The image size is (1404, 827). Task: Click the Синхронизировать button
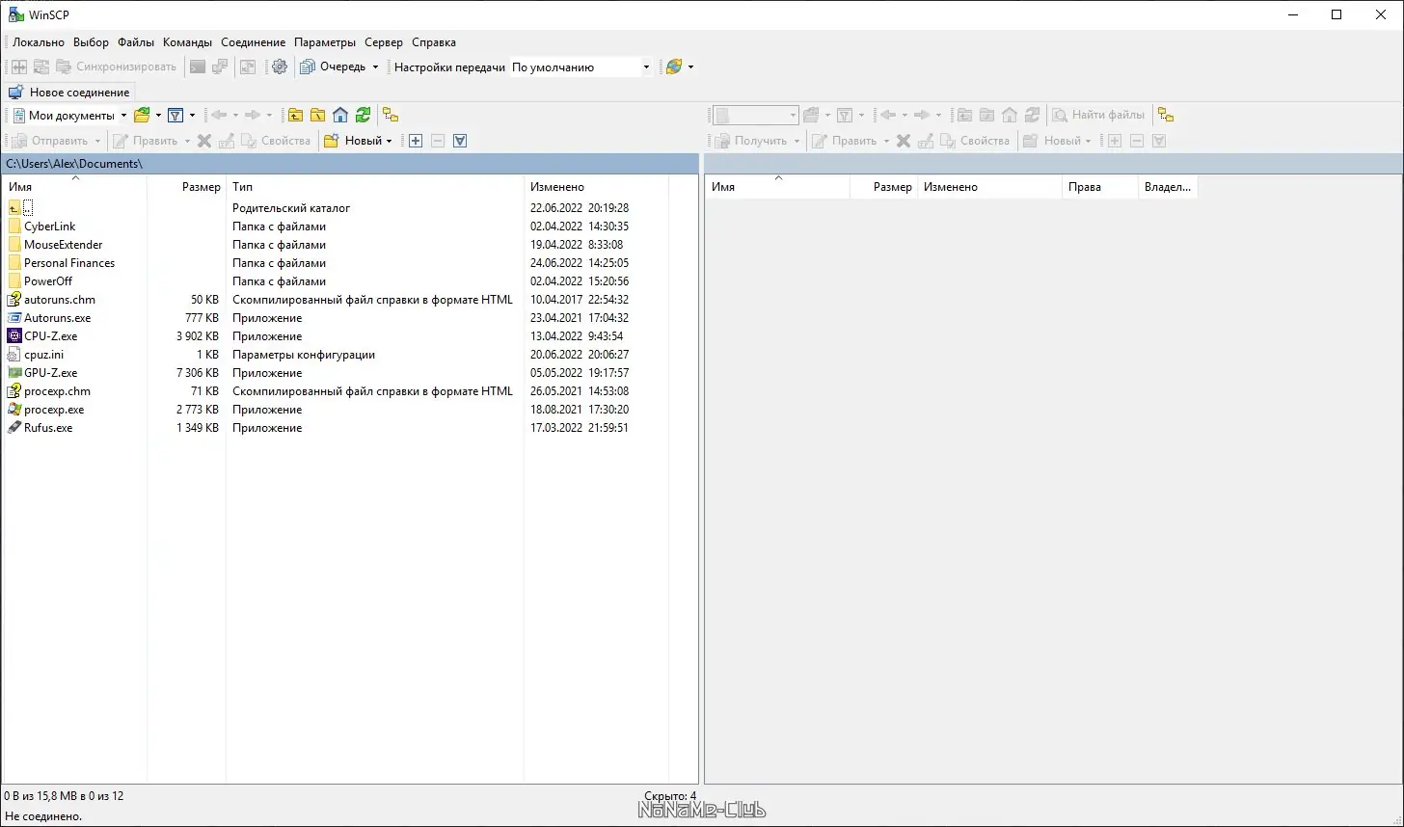117,67
